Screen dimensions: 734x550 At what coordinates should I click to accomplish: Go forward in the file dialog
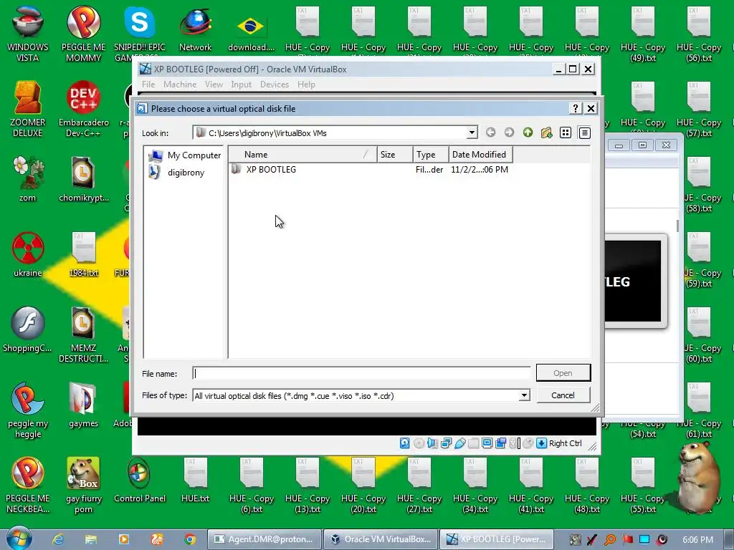(509, 132)
